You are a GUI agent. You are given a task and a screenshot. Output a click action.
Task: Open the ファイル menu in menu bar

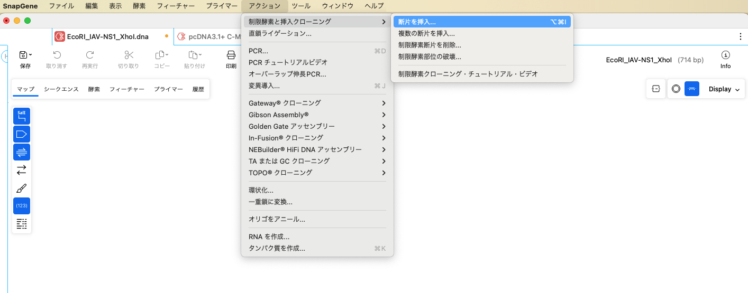(x=61, y=6)
